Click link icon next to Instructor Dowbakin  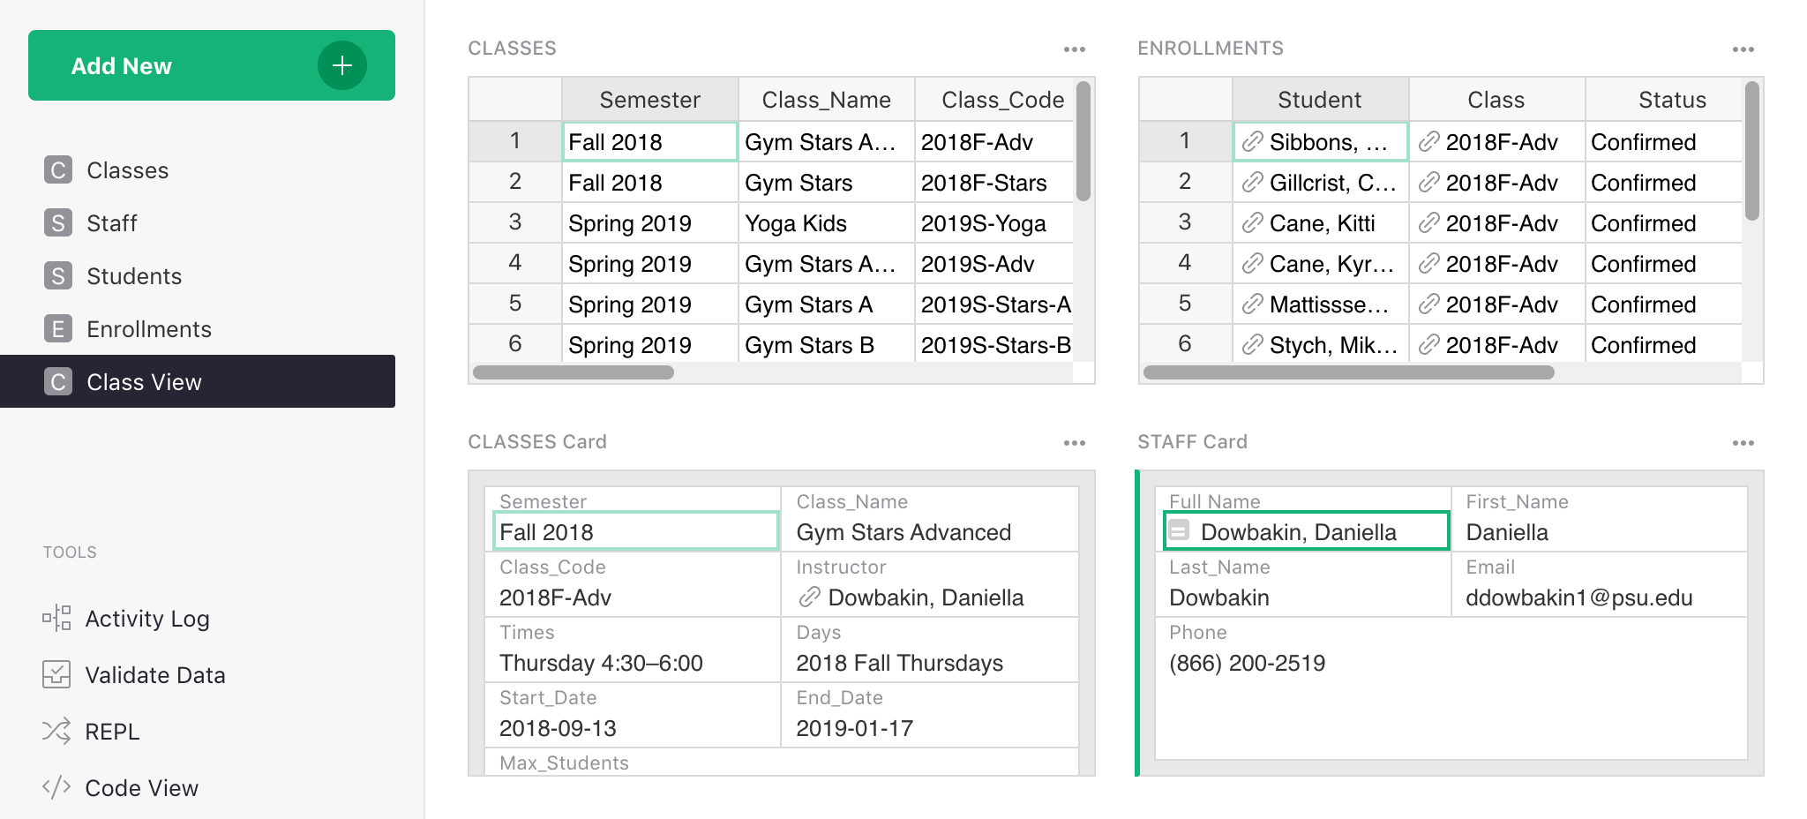[809, 597]
